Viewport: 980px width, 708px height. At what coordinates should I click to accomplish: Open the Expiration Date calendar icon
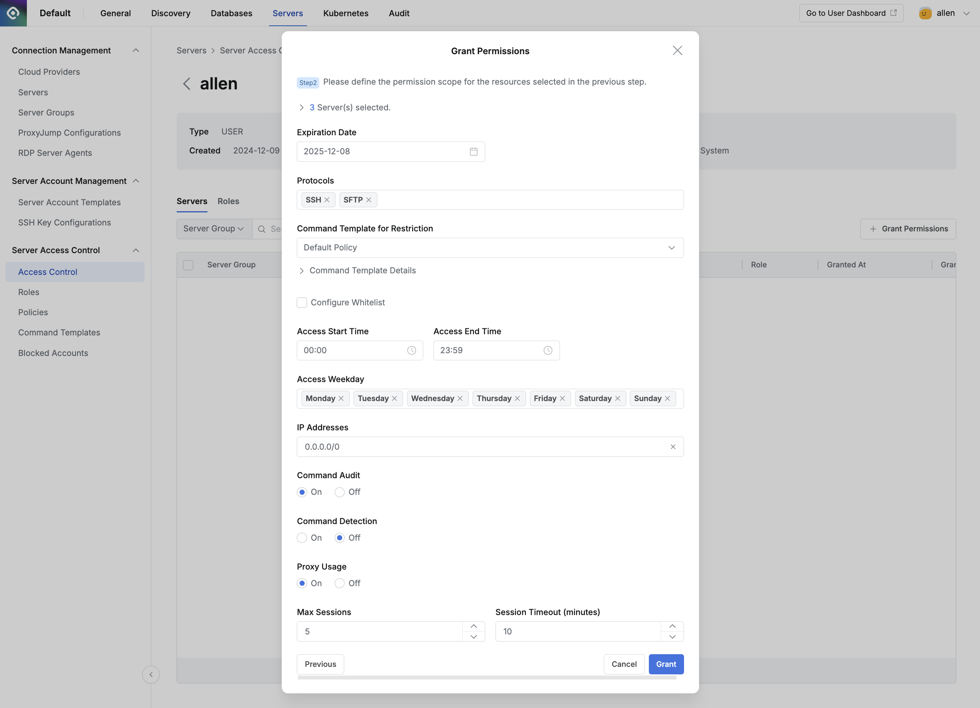[473, 151]
